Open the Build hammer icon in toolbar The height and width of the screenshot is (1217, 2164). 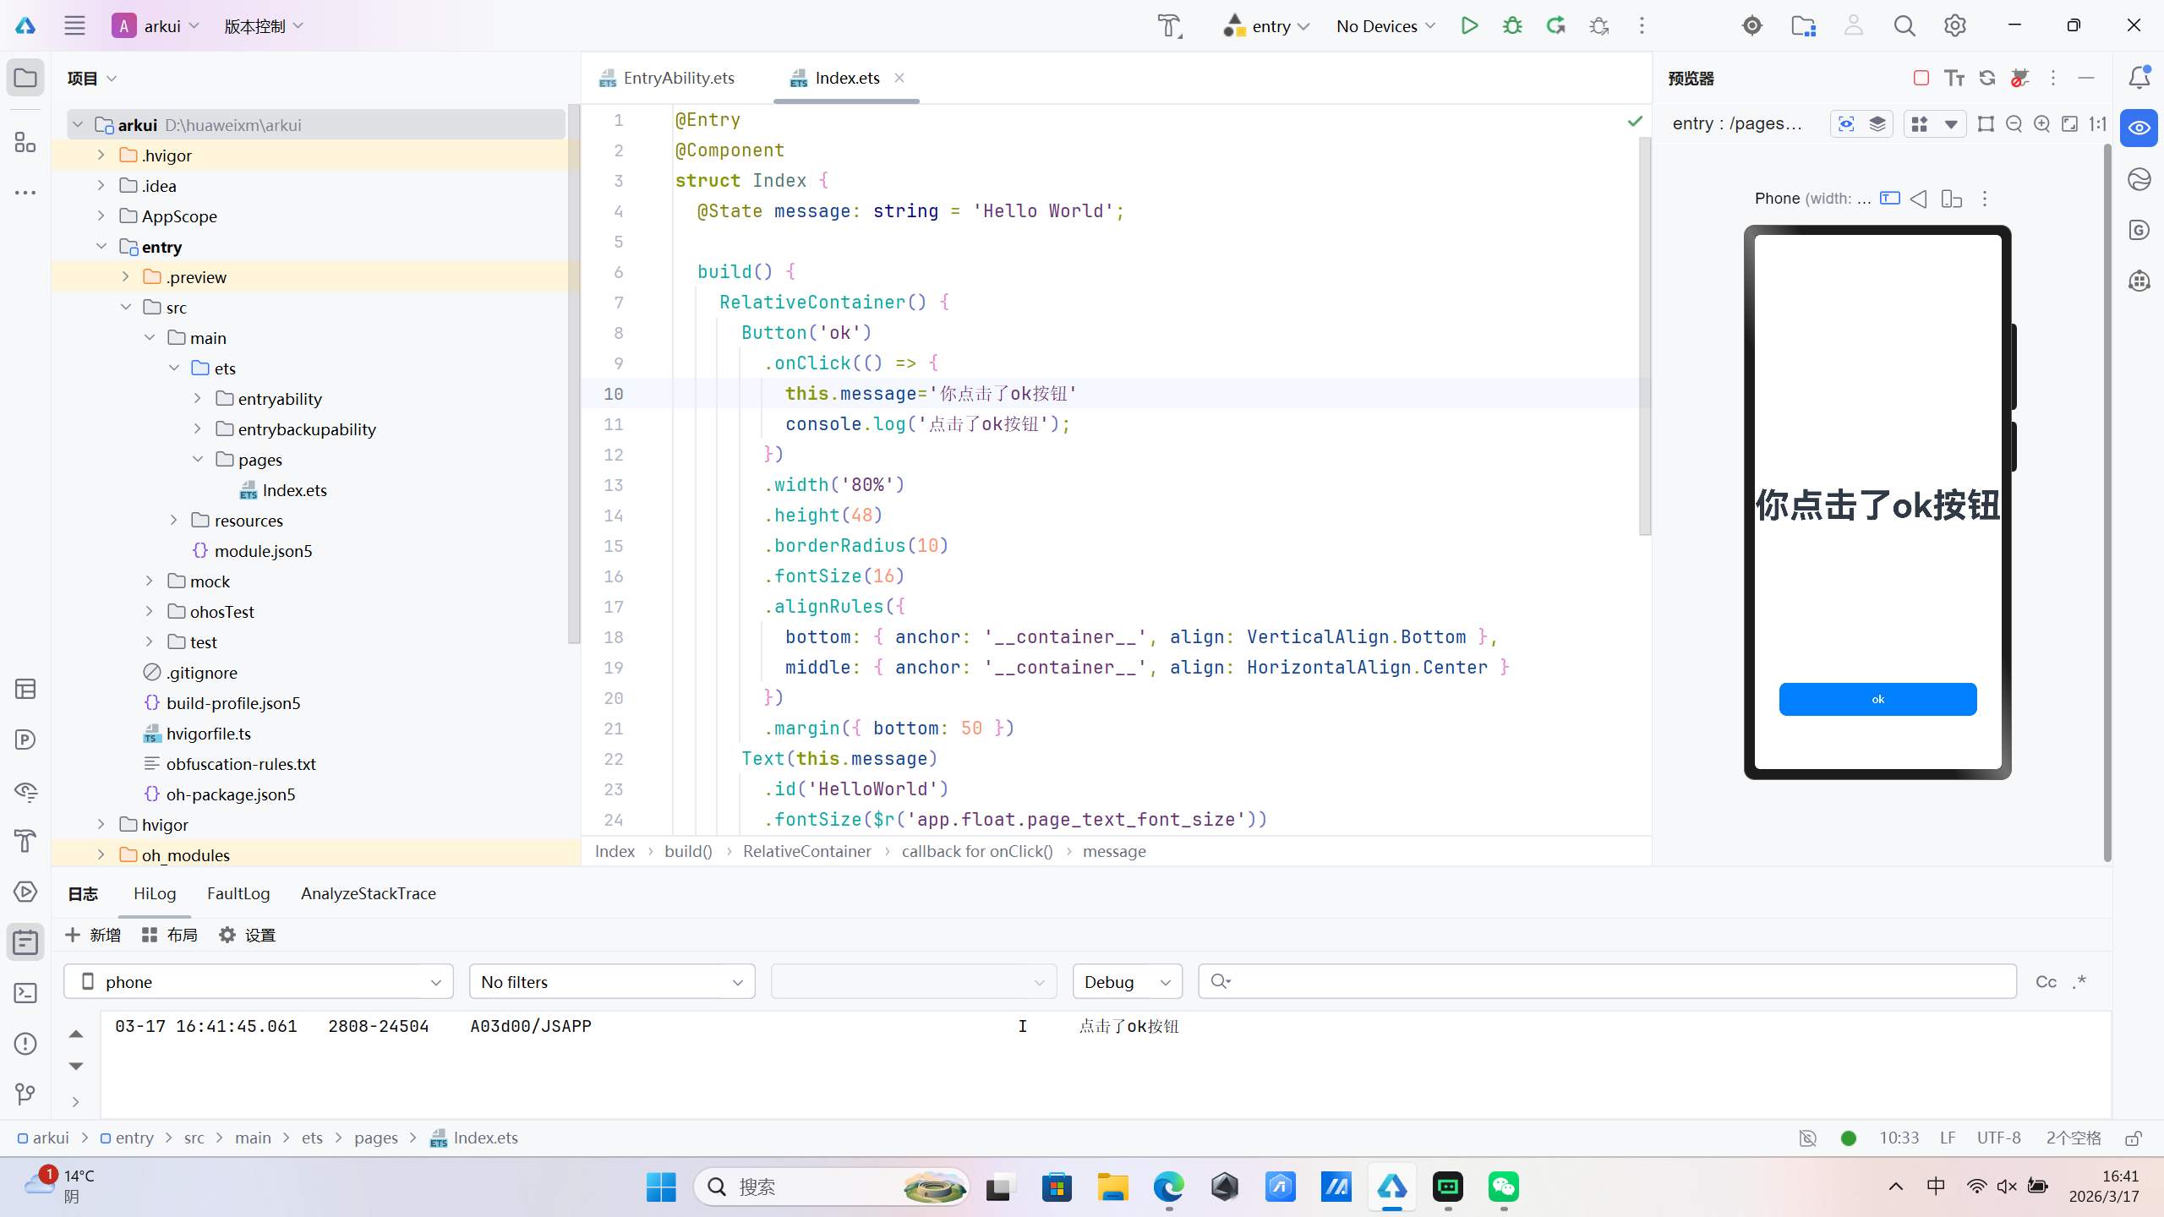(1170, 25)
